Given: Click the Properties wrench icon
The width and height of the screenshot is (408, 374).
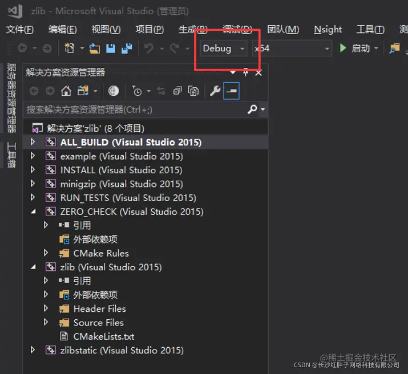Looking at the screenshot, I should (x=215, y=91).
